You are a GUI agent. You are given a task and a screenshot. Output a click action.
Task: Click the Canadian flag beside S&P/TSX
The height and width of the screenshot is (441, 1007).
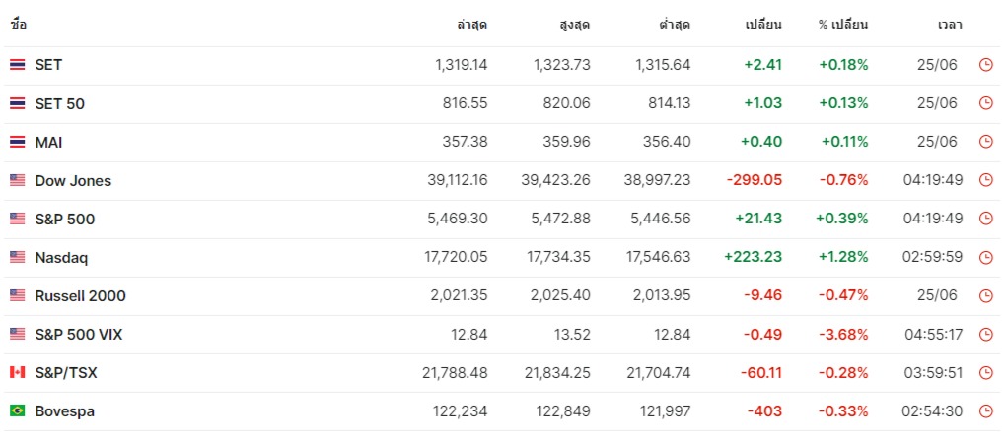(18, 373)
